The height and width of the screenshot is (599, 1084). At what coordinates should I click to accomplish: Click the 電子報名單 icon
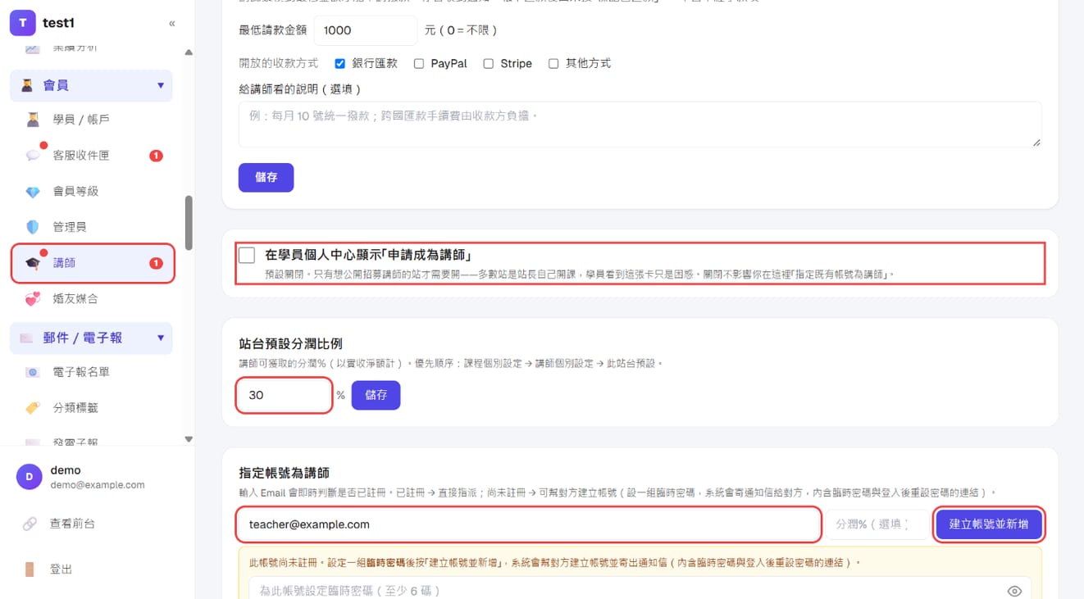(x=33, y=372)
